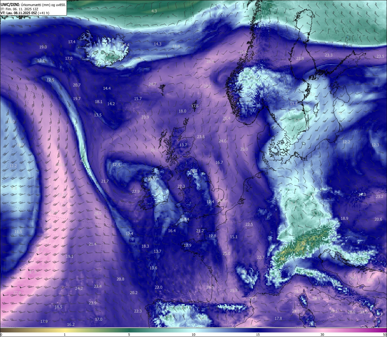The image size is (387, 337).
Task: Click the 17.9 value label
Action: click(x=44, y=322)
